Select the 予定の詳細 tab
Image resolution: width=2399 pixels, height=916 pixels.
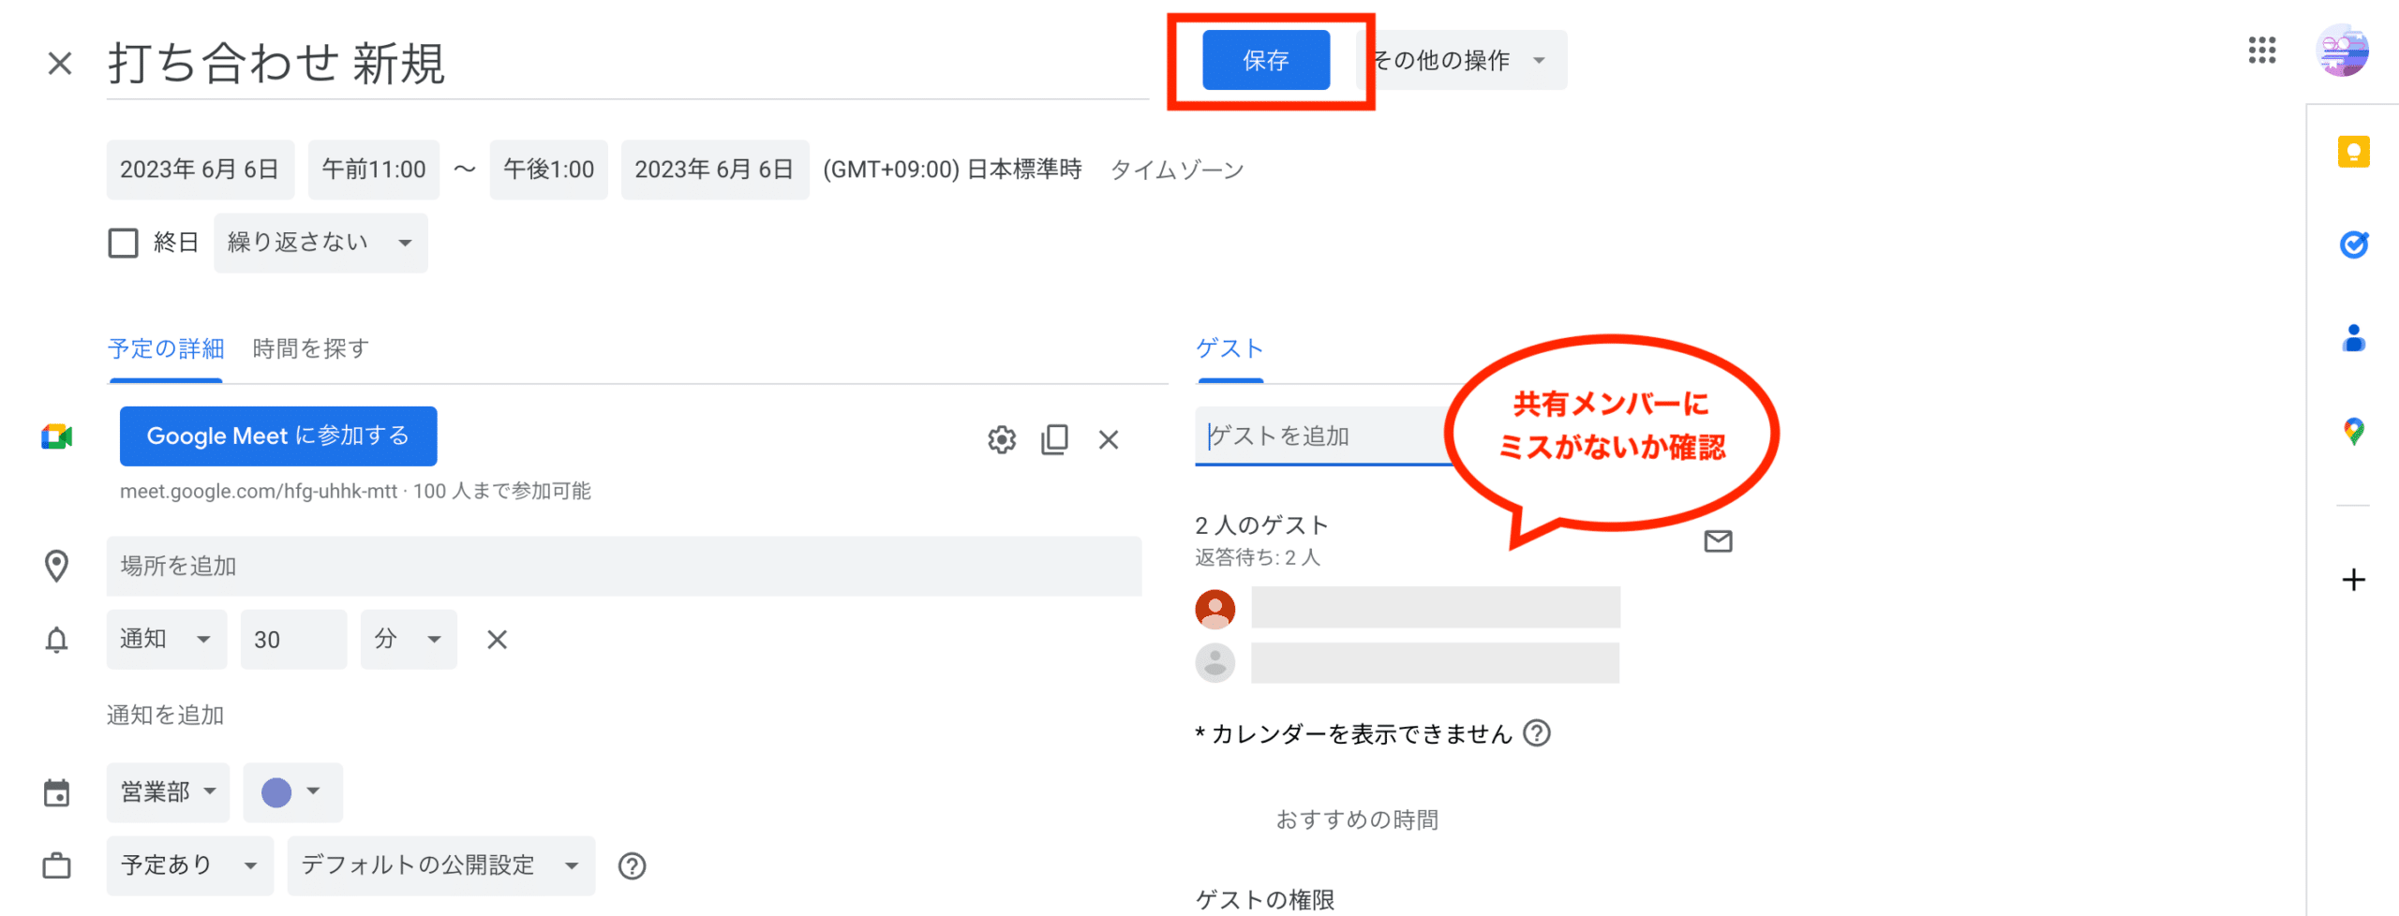(x=166, y=349)
